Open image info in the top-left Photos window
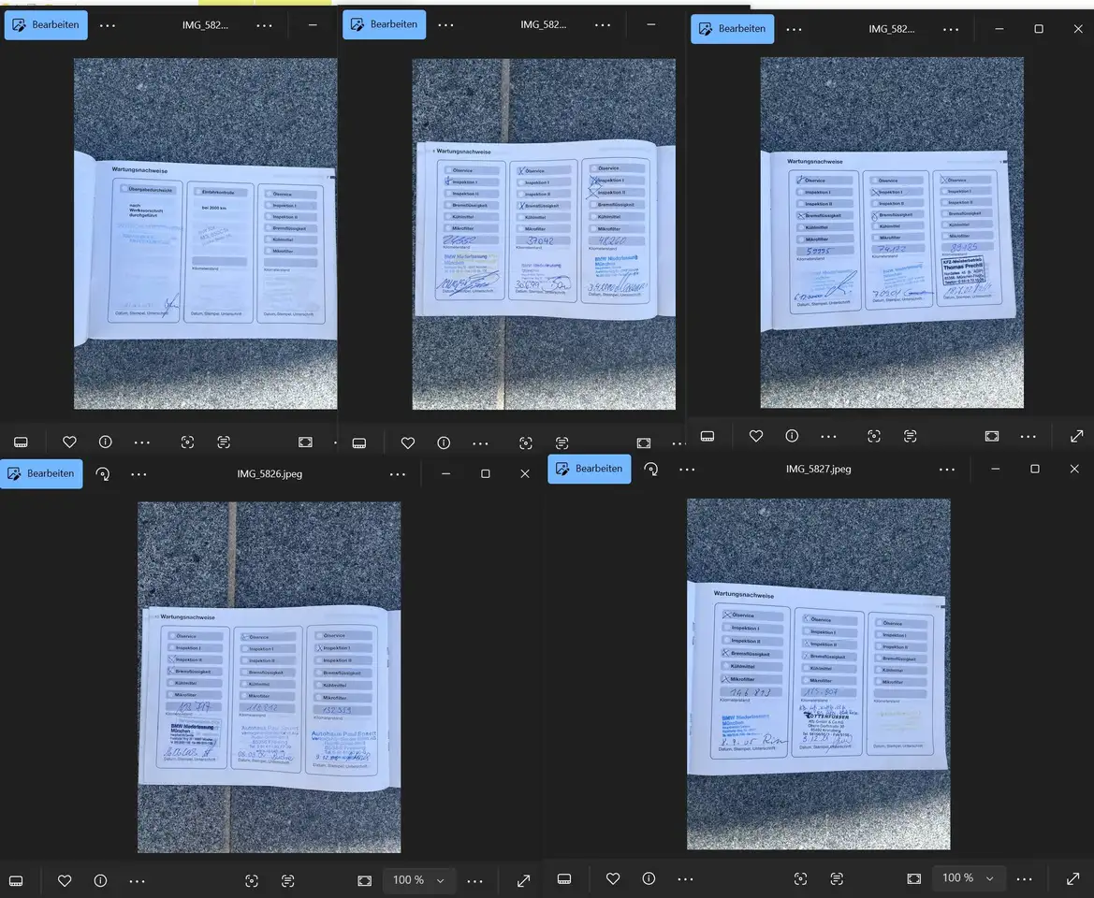 click(106, 442)
